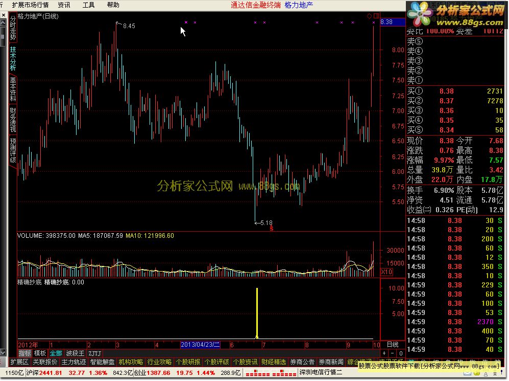Click the purple 2370 trade volume row
This screenshot has width=509, height=381.
pos(454,322)
